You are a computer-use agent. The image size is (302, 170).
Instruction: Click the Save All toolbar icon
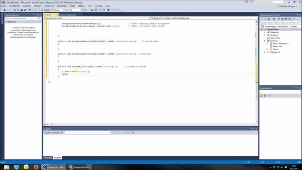pos(25,10)
